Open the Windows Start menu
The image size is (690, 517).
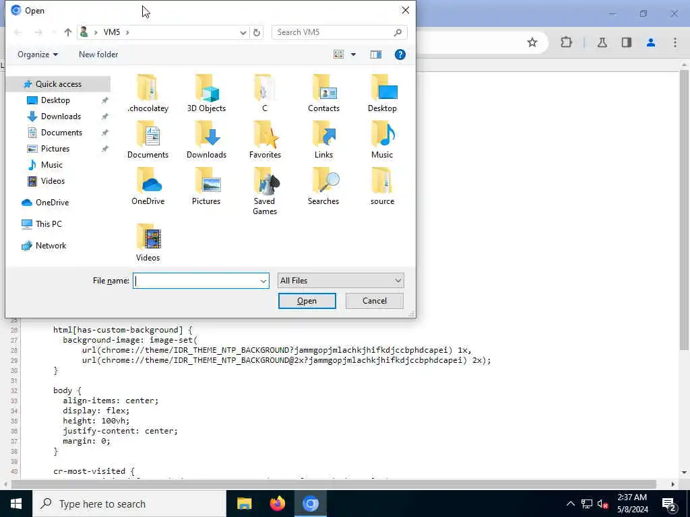tap(16, 504)
